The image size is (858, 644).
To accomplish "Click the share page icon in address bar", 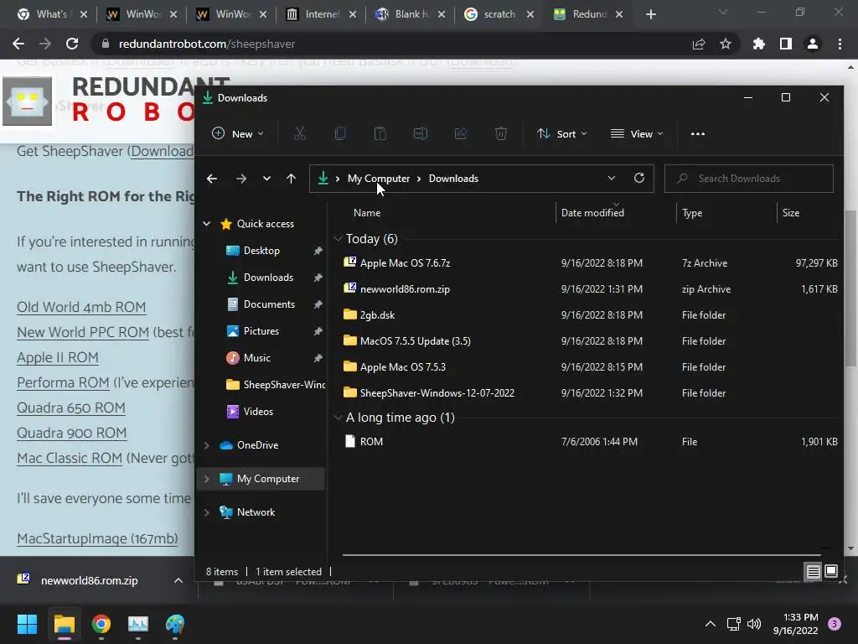I will 699,44.
